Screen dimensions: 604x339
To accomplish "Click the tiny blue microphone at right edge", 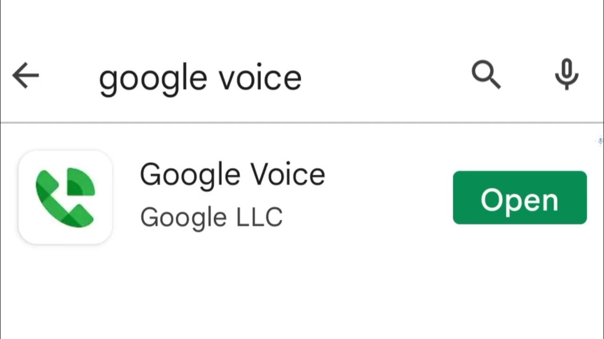I will point(600,141).
